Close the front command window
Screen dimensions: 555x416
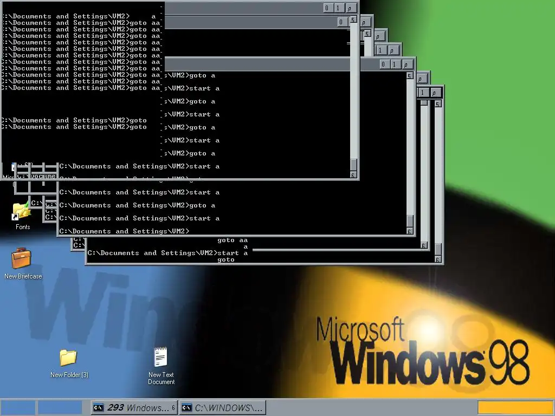pyautogui.click(x=350, y=8)
